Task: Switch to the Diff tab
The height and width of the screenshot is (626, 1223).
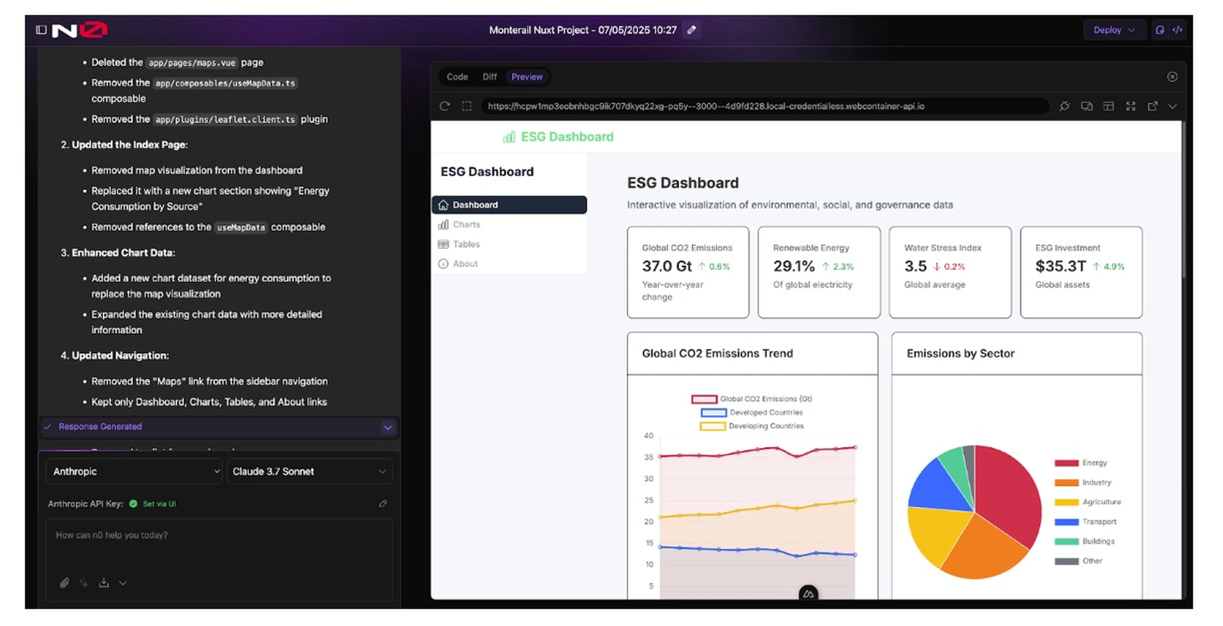Action: tap(489, 76)
